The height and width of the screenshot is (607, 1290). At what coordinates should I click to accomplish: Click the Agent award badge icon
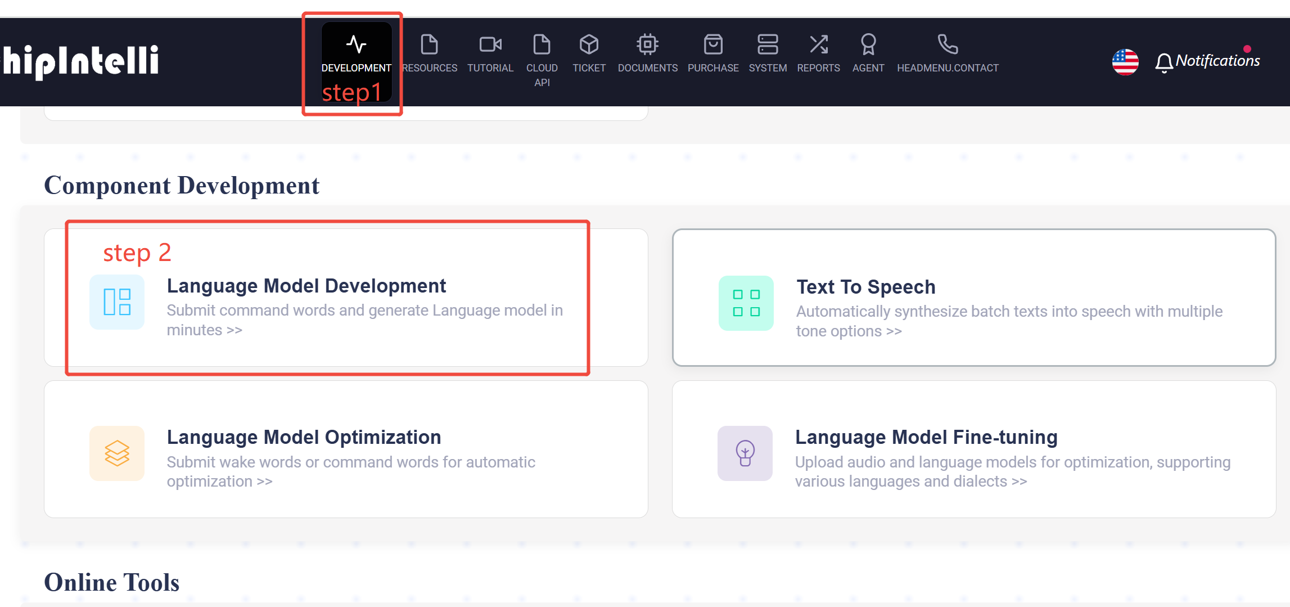coord(868,44)
